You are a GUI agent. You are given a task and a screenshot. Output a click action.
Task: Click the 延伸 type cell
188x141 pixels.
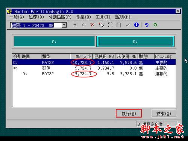point(46,68)
